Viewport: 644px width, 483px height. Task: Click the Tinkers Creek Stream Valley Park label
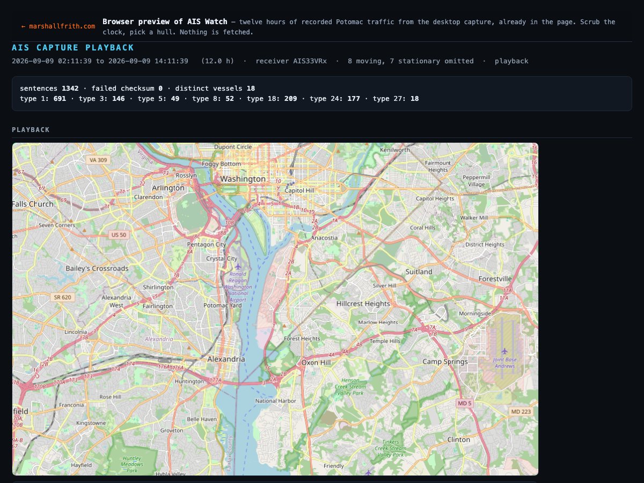click(390, 448)
